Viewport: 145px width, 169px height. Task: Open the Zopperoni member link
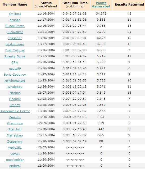[15, 141]
